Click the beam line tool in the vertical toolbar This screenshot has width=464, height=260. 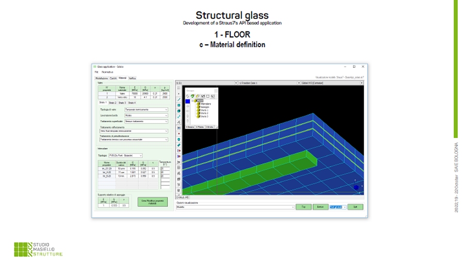tap(179, 99)
